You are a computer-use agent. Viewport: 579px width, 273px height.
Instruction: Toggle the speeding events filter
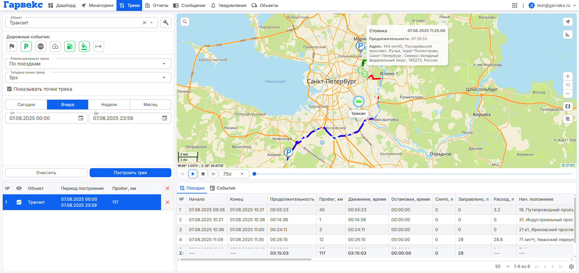[55, 46]
